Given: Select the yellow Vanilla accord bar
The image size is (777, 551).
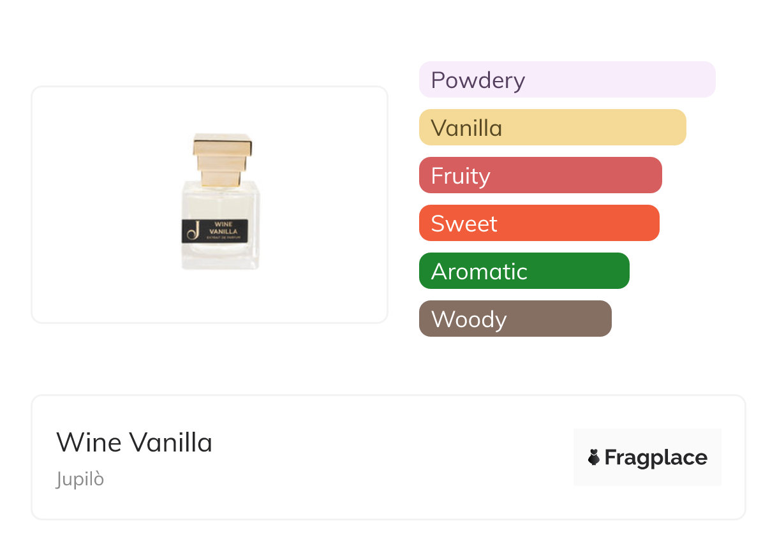Looking at the screenshot, I should (552, 128).
